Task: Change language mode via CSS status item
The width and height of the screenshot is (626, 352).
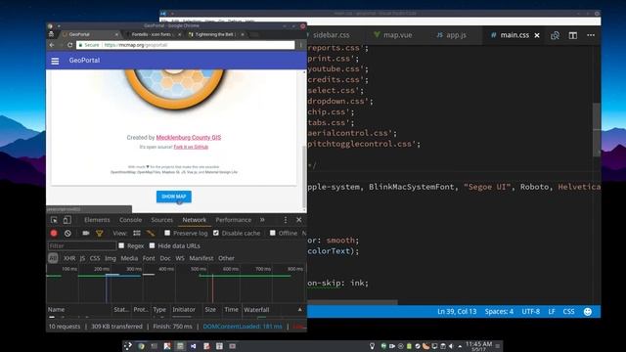Action: (x=568, y=312)
